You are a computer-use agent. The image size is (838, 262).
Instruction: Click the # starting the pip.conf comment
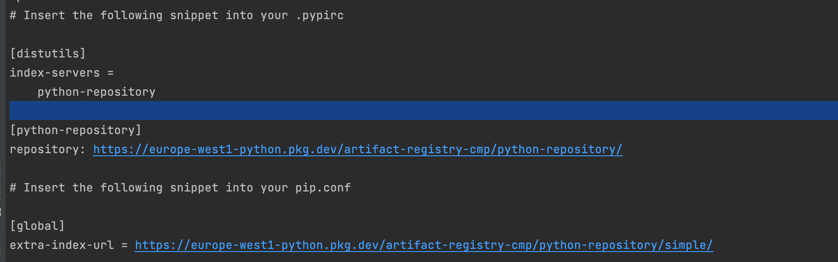click(x=13, y=188)
